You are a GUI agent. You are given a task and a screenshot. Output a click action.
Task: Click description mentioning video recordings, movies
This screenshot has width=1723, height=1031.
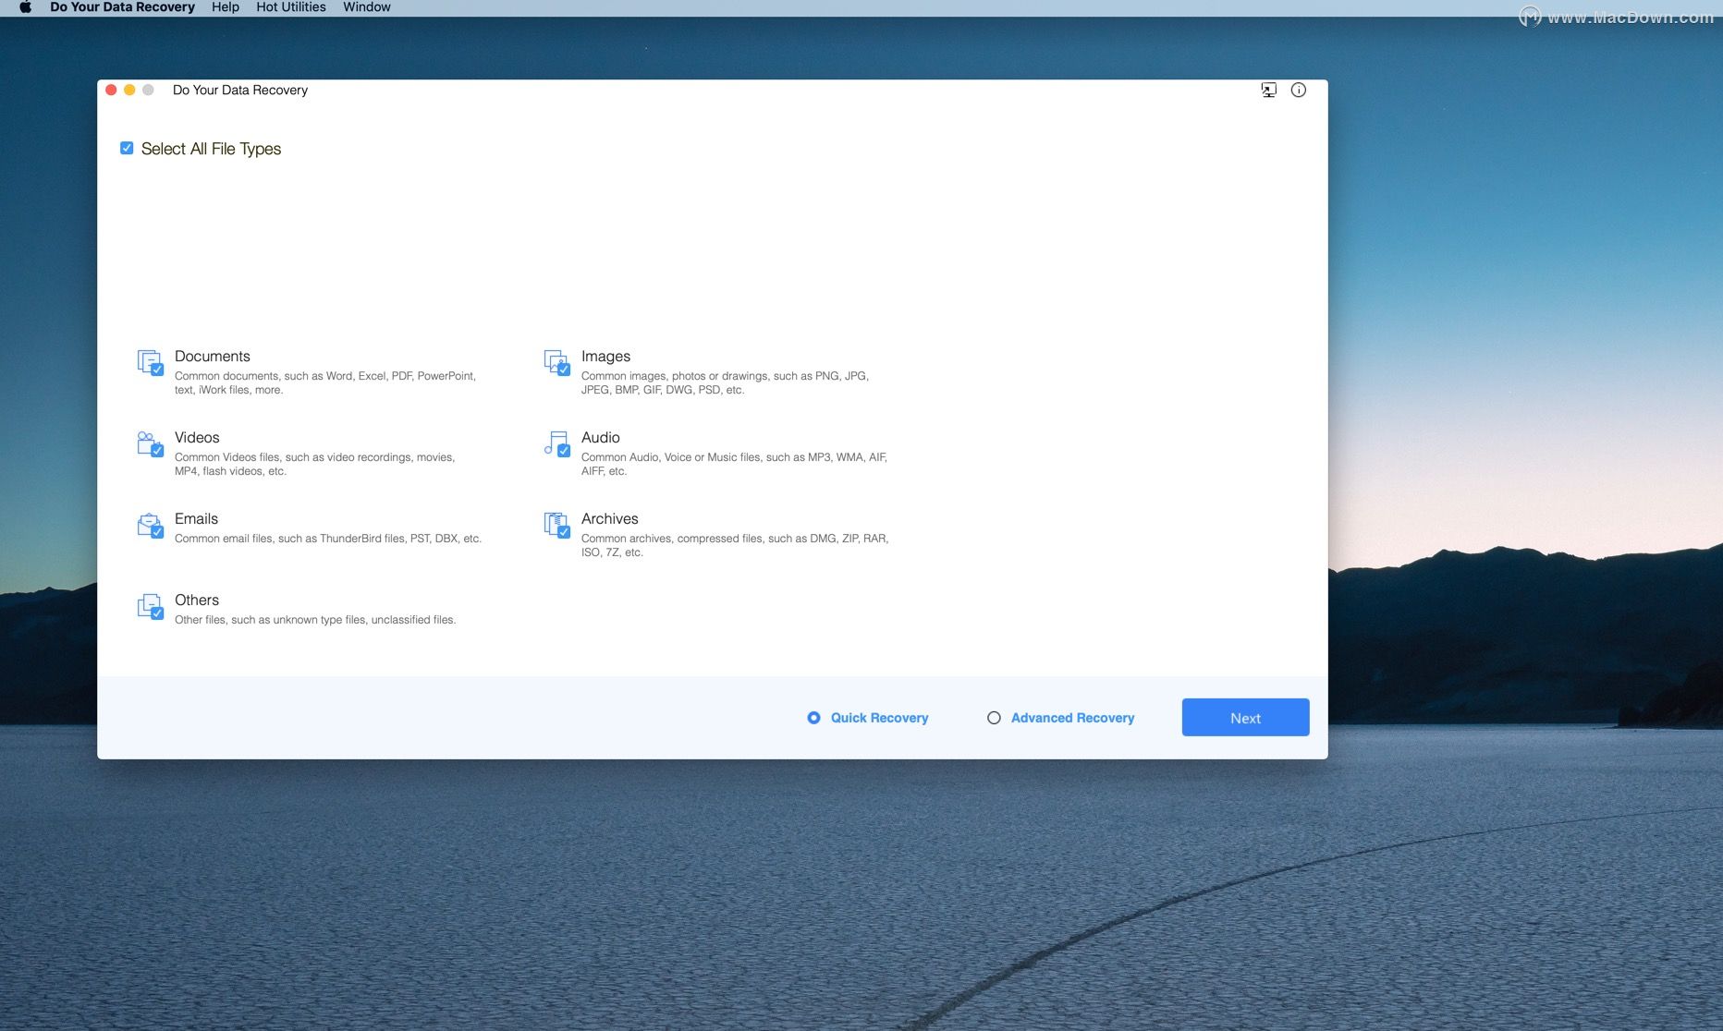(314, 465)
